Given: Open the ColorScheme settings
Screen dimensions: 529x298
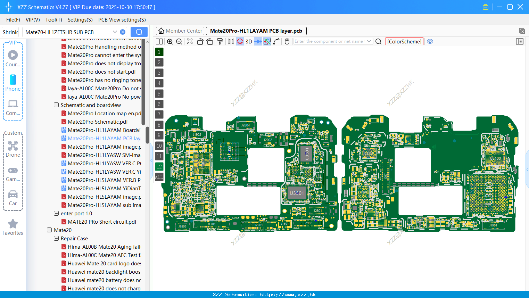Looking at the screenshot, I should (404, 41).
